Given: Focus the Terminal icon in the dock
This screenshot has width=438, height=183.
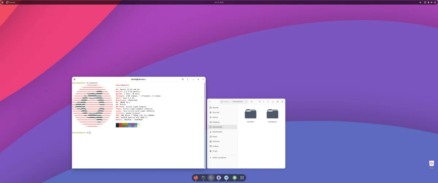Looking at the screenshot, I should click(x=211, y=178).
